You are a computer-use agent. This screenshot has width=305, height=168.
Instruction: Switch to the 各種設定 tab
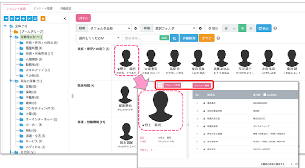[66, 8]
